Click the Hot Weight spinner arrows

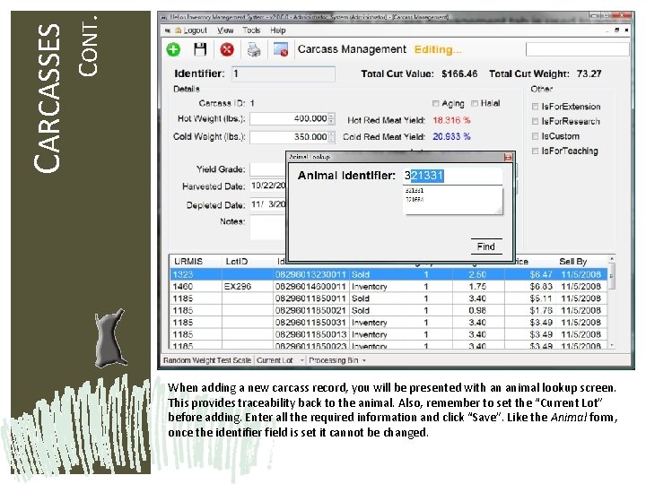[331, 119]
